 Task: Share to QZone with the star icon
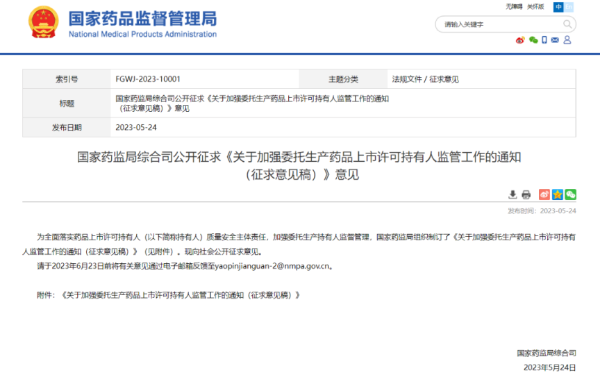(x=558, y=194)
